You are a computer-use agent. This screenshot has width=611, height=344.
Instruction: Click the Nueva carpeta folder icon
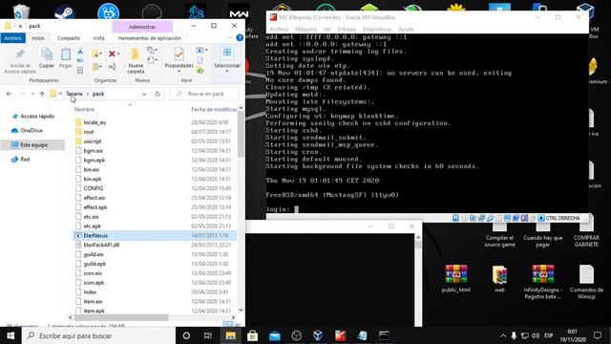coord(135,54)
